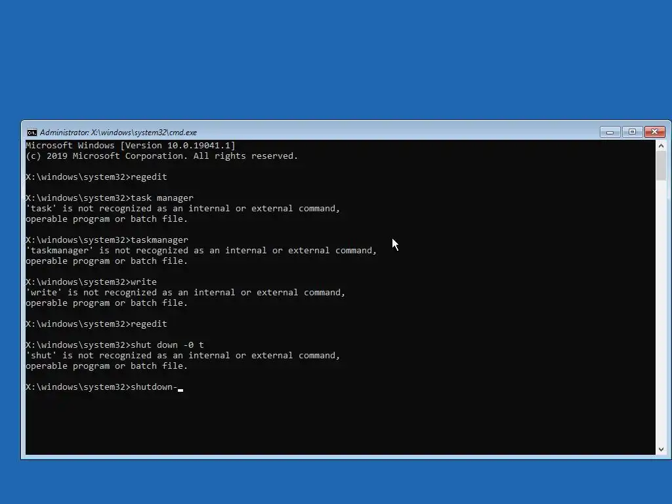Image resolution: width=672 pixels, height=504 pixels.
Task: Click the vertical scrollbar thumb
Action: [661, 166]
